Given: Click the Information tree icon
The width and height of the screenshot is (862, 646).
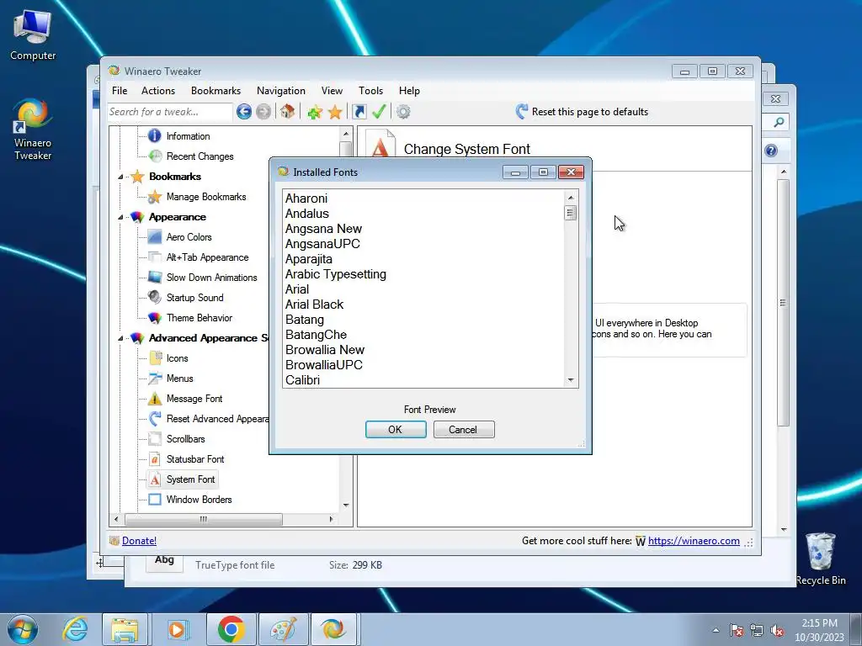Looking at the screenshot, I should [x=155, y=135].
